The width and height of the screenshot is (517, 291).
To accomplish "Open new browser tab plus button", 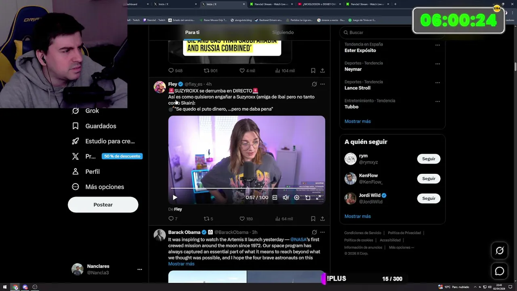I will click(x=395, y=4).
